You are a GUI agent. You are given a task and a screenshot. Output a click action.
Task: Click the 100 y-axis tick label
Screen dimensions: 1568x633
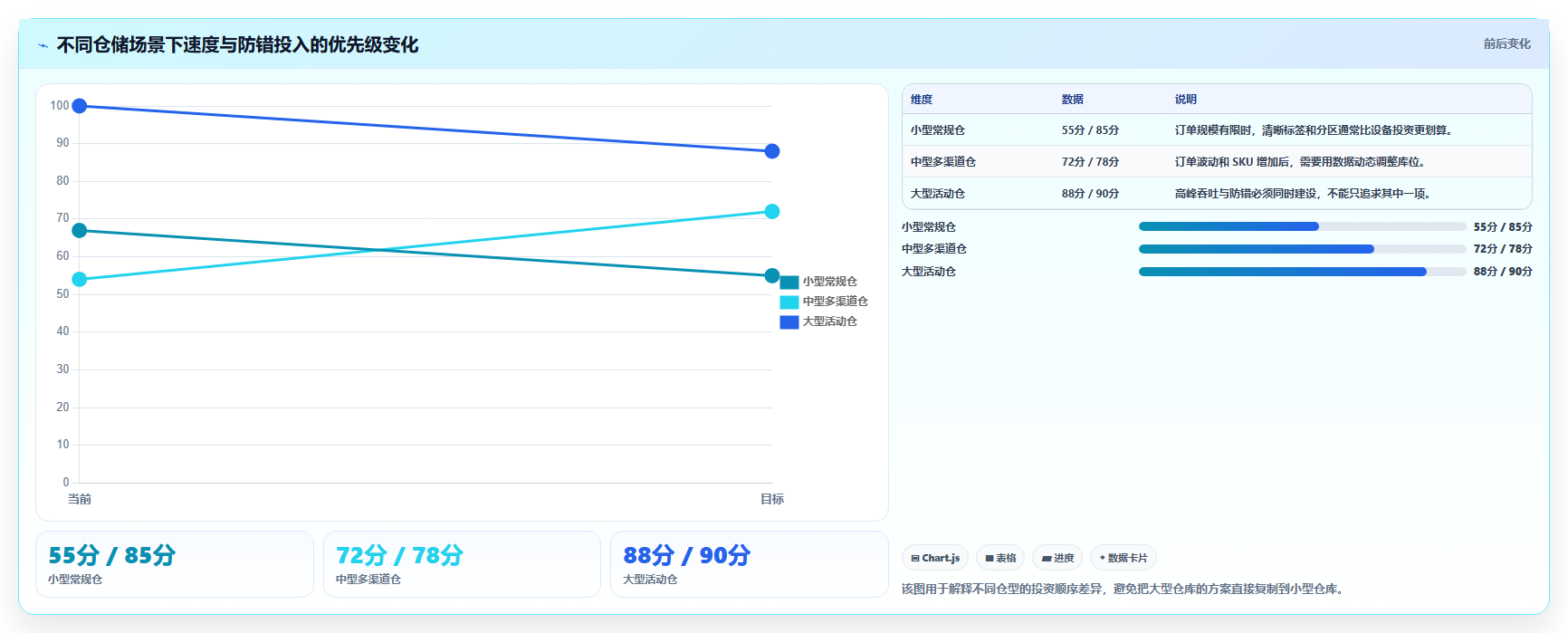(x=60, y=106)
